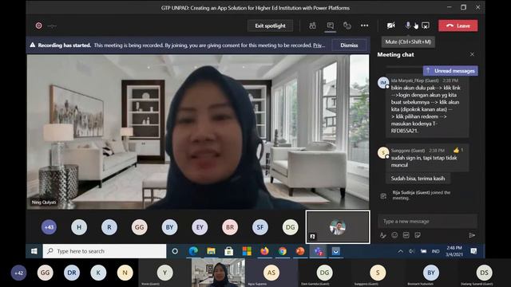This screenshot has width=511, height=287.
Task: Open PowerPoint from the taskbar
Action: coord(300,251)
